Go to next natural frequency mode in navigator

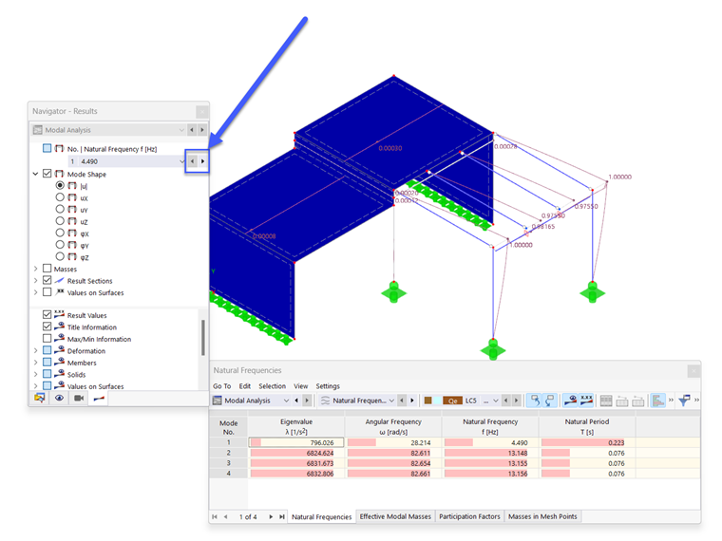coord(202,161)
